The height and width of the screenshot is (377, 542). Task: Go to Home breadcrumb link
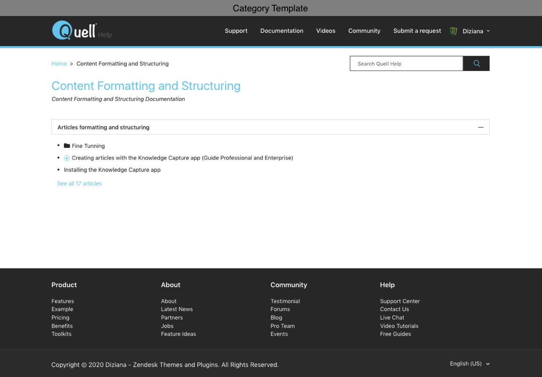59,64
